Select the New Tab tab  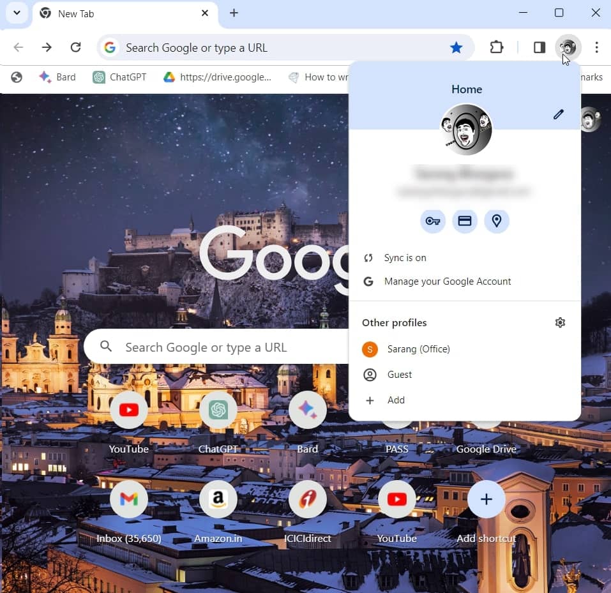pyautogui.click(x=77, y=13)
